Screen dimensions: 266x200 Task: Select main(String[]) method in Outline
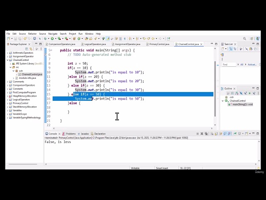(241, 105)
